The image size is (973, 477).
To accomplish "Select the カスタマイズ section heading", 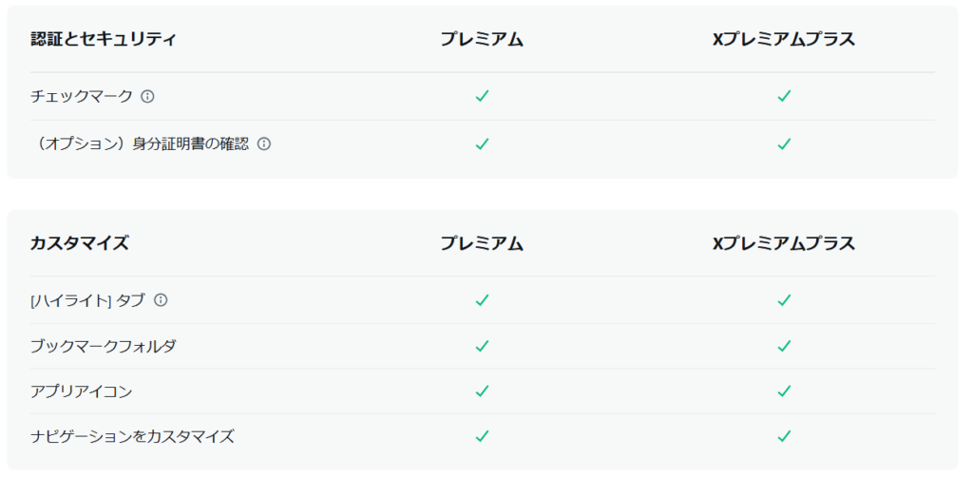I will tap(80, 243).
